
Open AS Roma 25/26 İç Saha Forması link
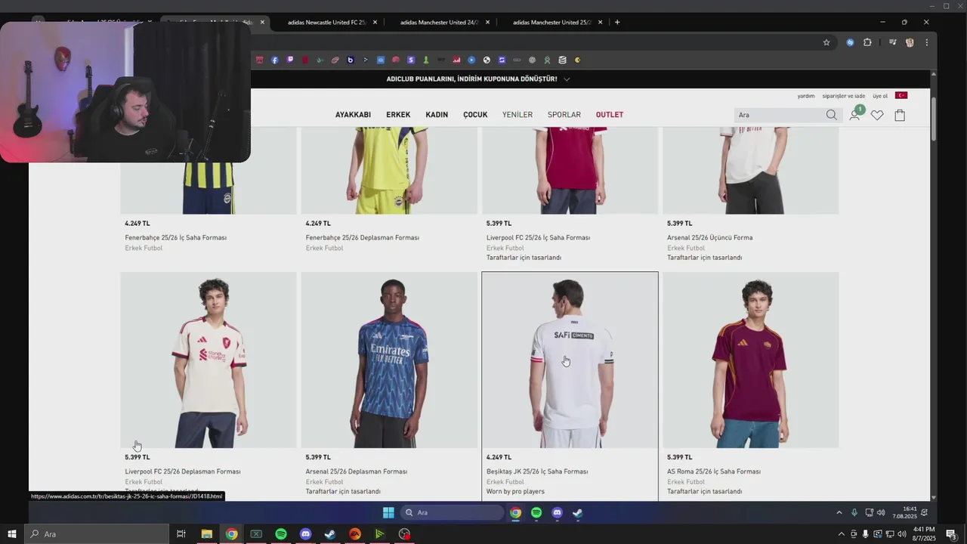point(713,471)
